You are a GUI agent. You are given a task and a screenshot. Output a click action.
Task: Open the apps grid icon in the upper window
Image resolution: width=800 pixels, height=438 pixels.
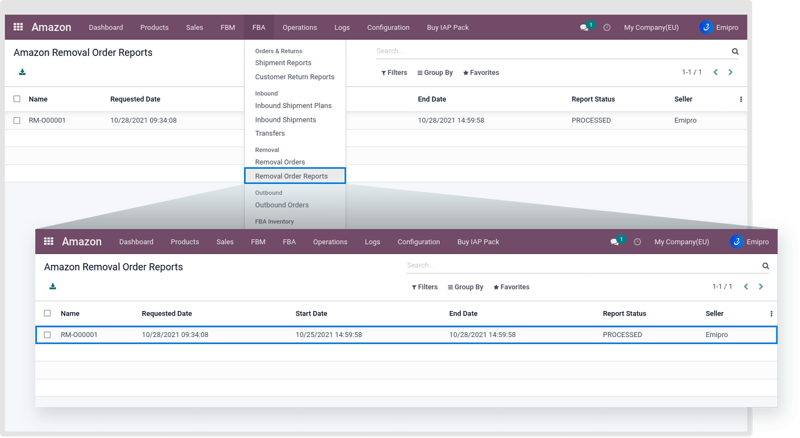pos(18,27)
